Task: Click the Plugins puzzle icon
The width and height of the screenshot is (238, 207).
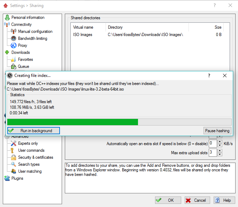Action: point(7,178)
